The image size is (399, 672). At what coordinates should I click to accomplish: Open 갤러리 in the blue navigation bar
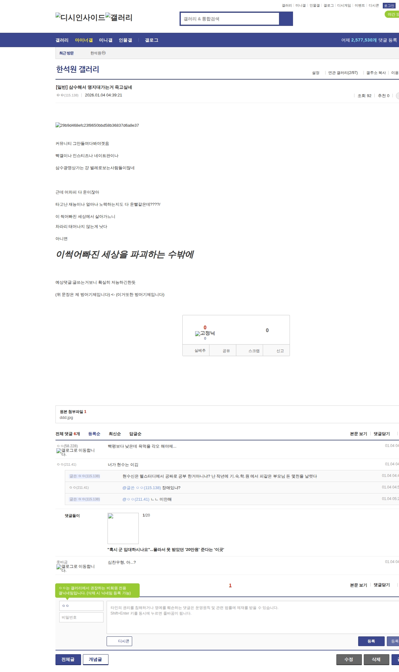(62, 40)
